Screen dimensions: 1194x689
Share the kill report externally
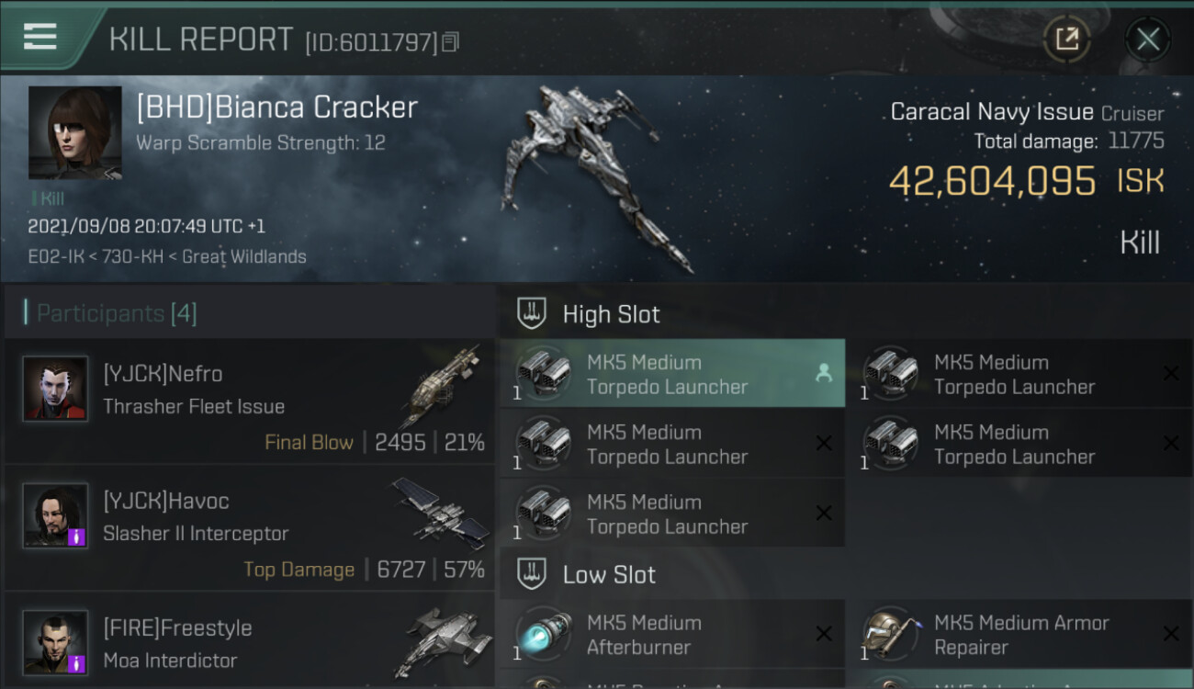point(1066,39)
